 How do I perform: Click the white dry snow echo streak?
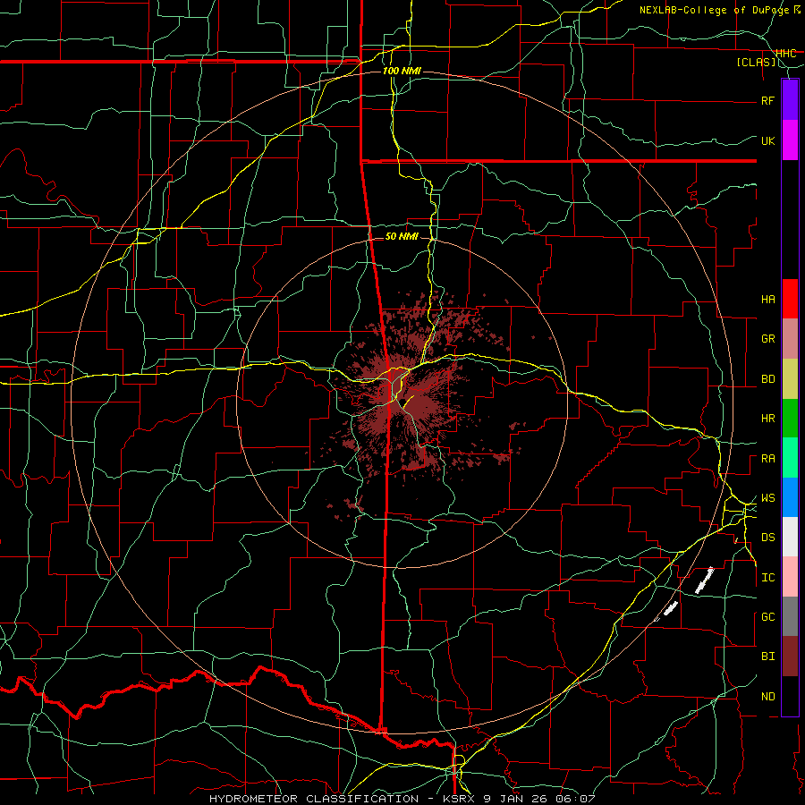[x=705, y=580]
